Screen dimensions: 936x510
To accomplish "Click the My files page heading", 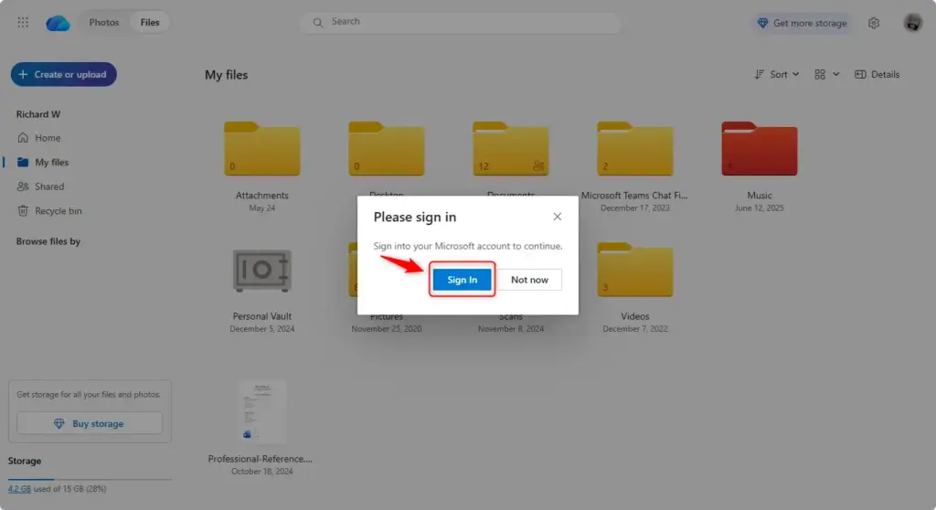I will tap(227, 75).
